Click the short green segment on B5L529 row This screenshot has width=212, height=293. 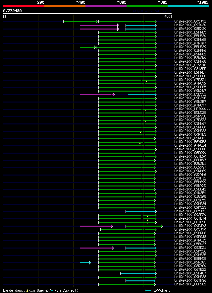click(87, 47)
